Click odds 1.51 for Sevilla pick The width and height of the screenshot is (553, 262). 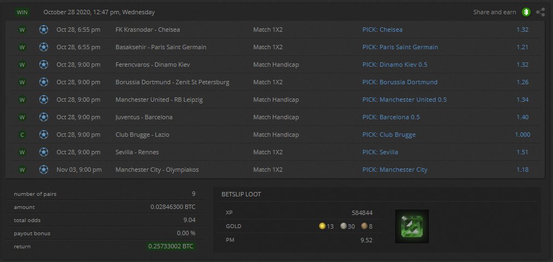point(522,152)
